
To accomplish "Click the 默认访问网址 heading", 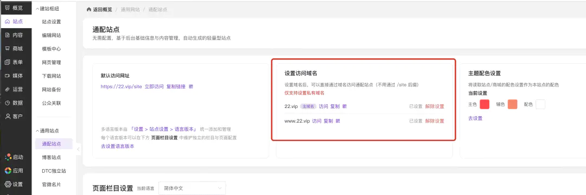I will (115, 75).
